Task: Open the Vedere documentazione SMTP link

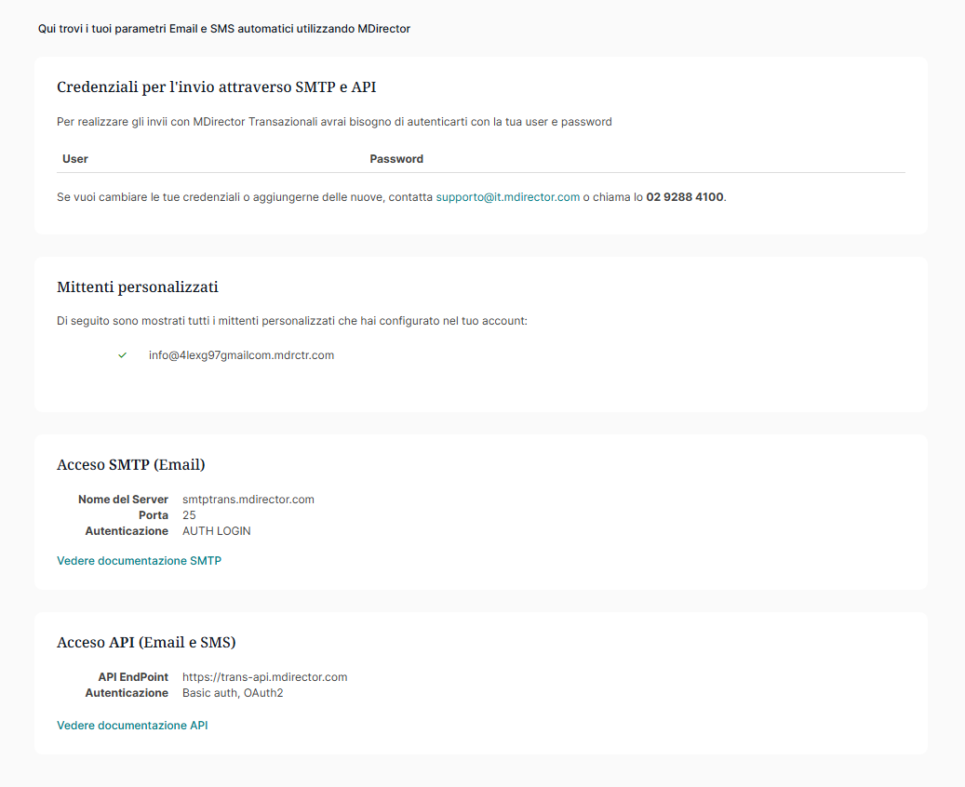Action: 139,561
